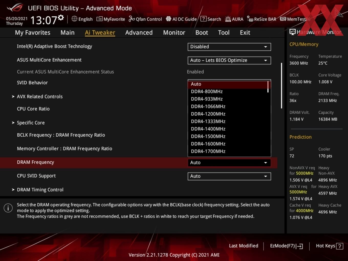Go to My Favorites tab

(x=32, y=32)
